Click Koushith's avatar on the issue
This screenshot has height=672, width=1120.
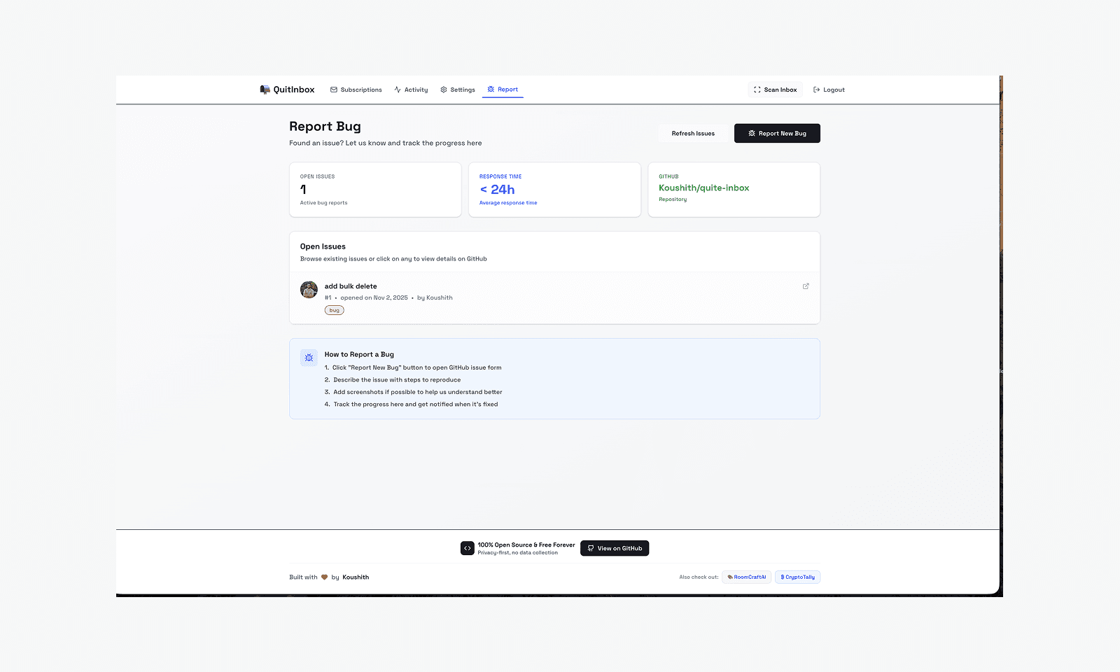309,289
